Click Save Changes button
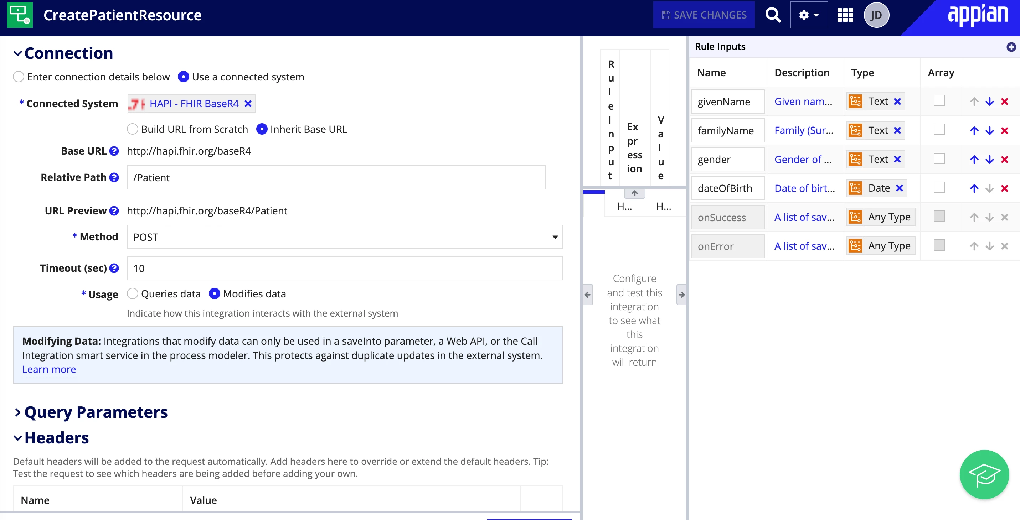Image resolution: width=1020 pixels, height=520 pixels. point(704,15)
